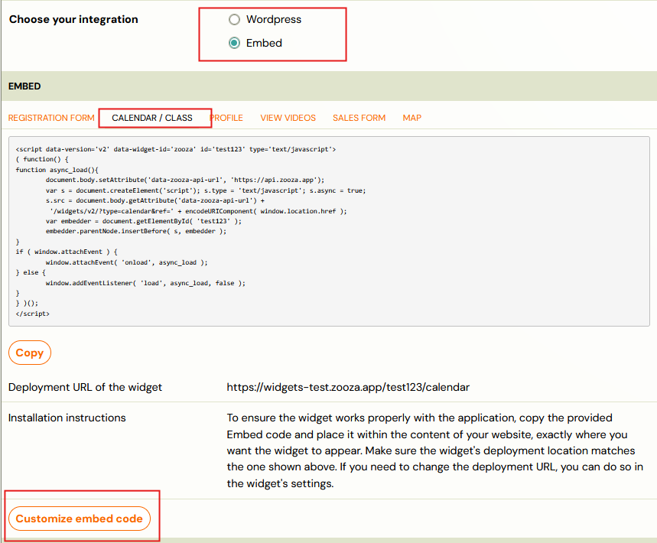Open the PROFILE tab
Image resolution: width=657 pixels, height=543 pixels.
click(x=226, y=118)
